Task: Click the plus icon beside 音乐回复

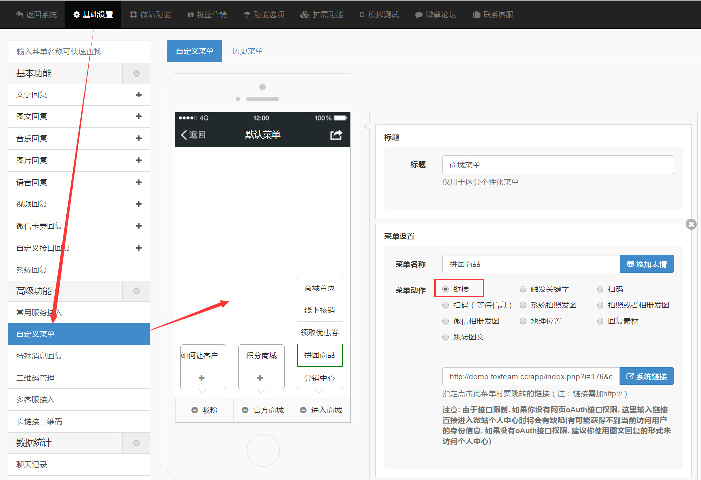Action: [x=138, y=138]
